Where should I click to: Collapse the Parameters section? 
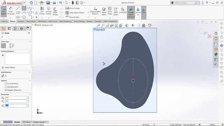[30, 94]
